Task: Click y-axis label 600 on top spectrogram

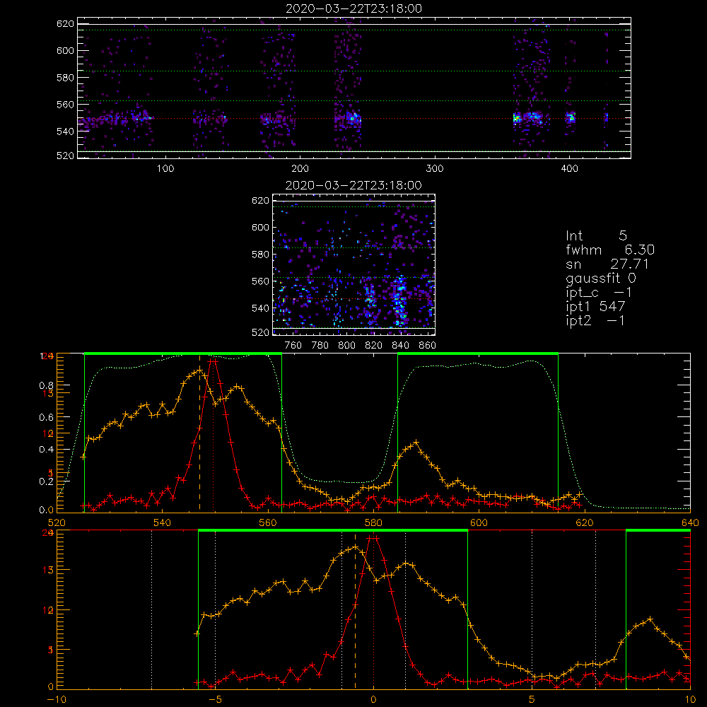Action: [65, 50]
